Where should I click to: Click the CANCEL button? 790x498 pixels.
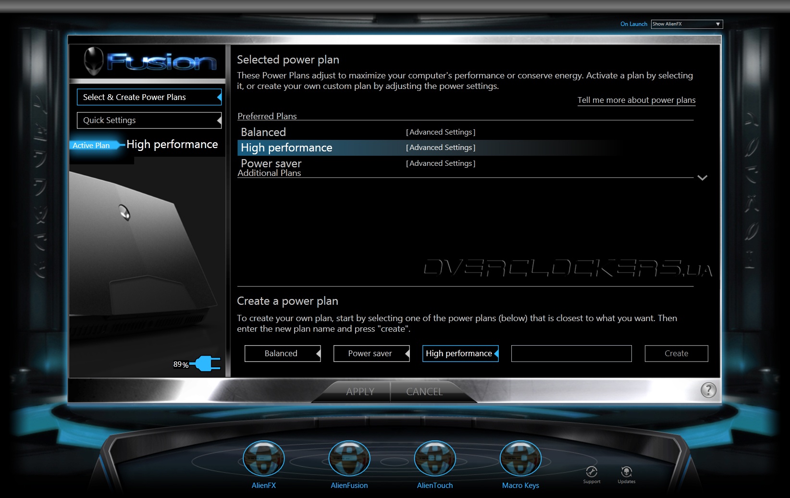[x=425, y=392]
